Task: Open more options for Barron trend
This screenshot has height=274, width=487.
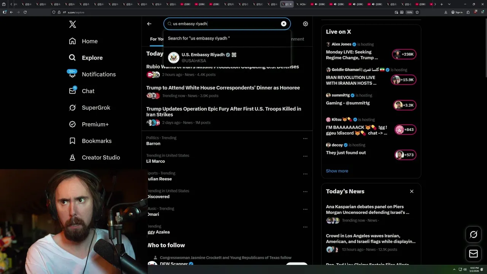Action: click(305, 139)
